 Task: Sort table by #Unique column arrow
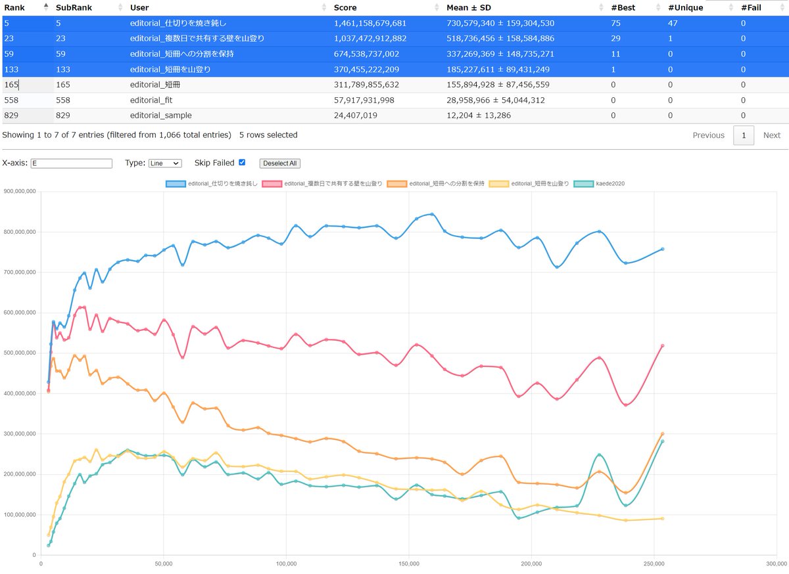click(732, 7)
